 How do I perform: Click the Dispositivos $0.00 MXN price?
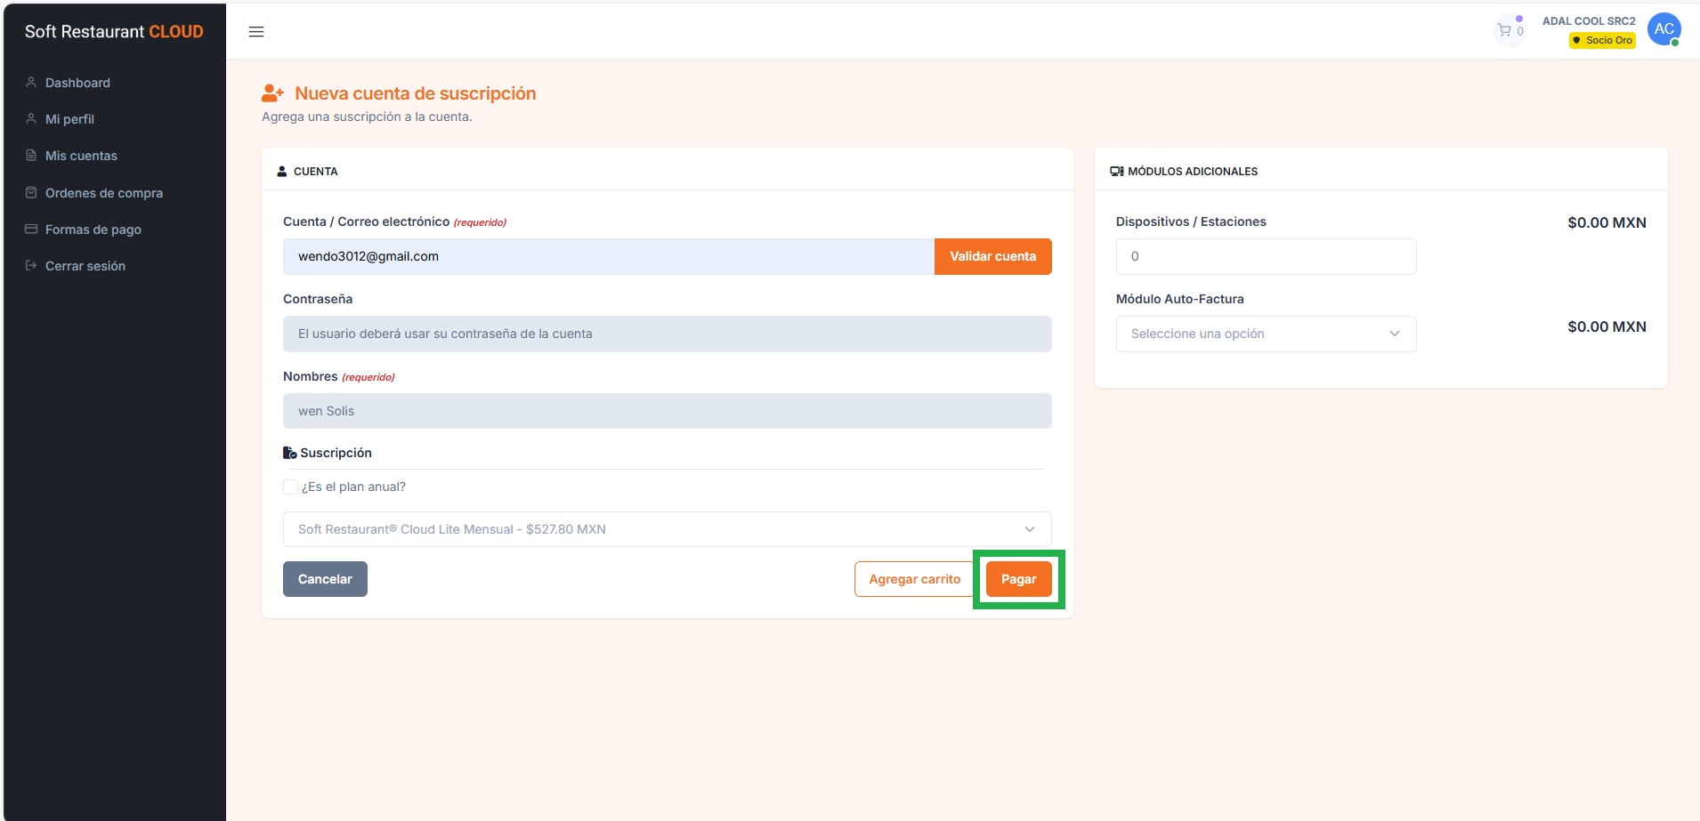point(1607,222)
